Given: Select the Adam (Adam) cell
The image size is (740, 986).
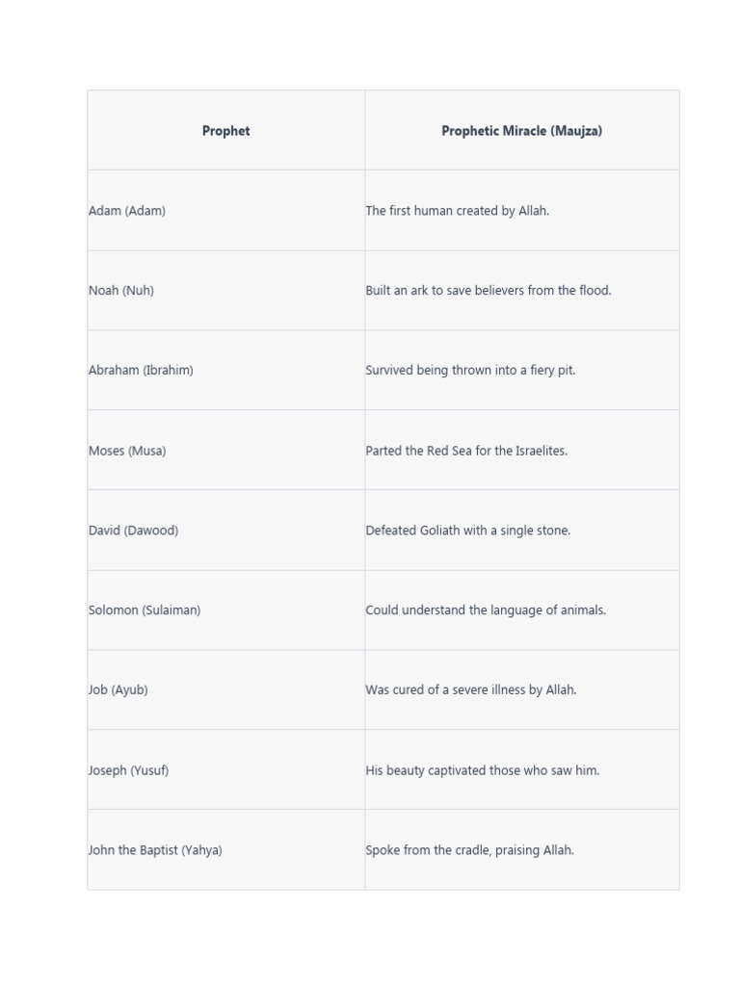Looking at the screenshot, I should (x=127, y=211).
